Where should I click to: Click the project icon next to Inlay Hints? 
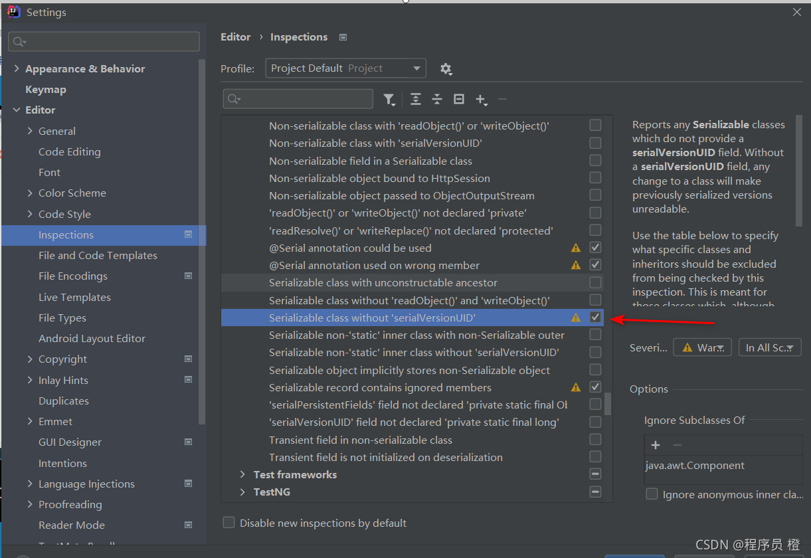pos(189,380)
